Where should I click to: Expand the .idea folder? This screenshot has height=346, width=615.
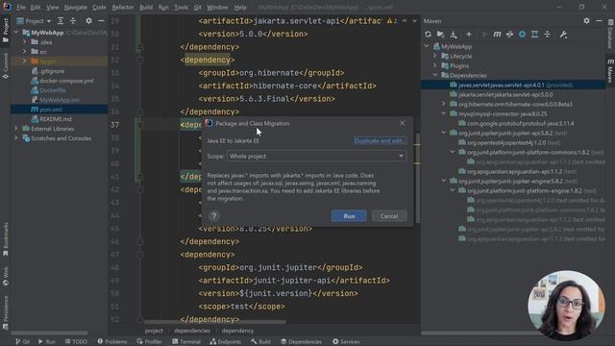pyautogui.click(x=24, y=42)
